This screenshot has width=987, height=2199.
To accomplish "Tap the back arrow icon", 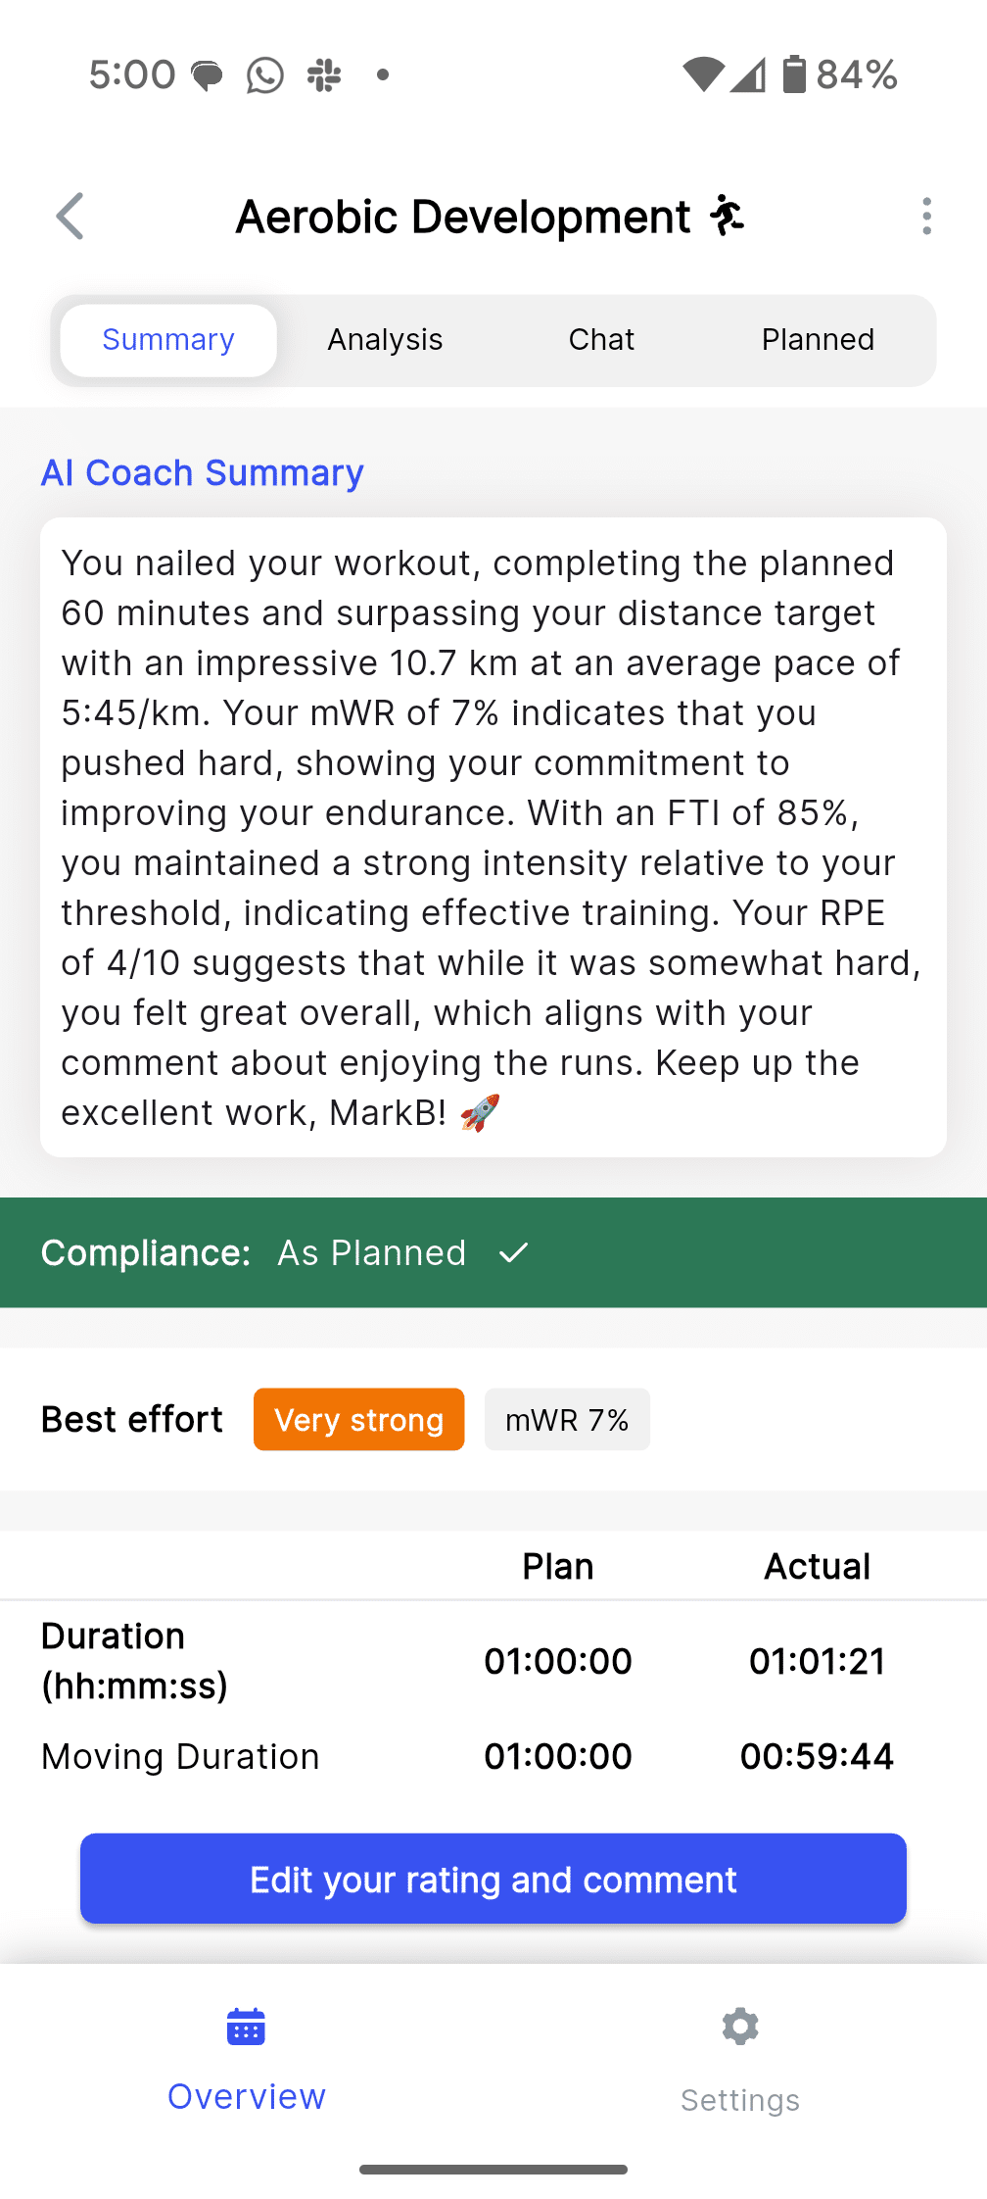I will 70,216.
